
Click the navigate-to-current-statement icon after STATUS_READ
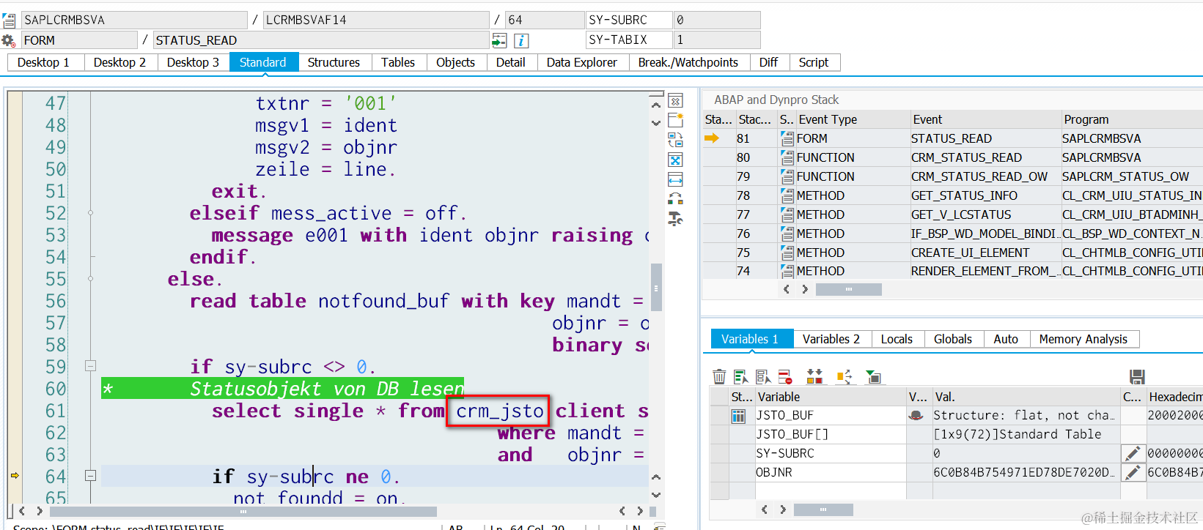[500, 40]
